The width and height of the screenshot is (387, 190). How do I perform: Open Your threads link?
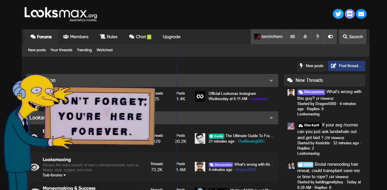(61, 50)
